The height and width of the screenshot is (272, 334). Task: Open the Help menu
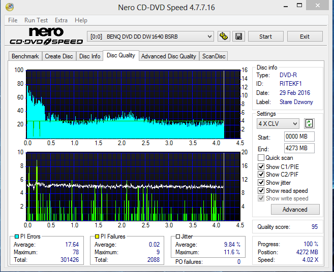81,20
